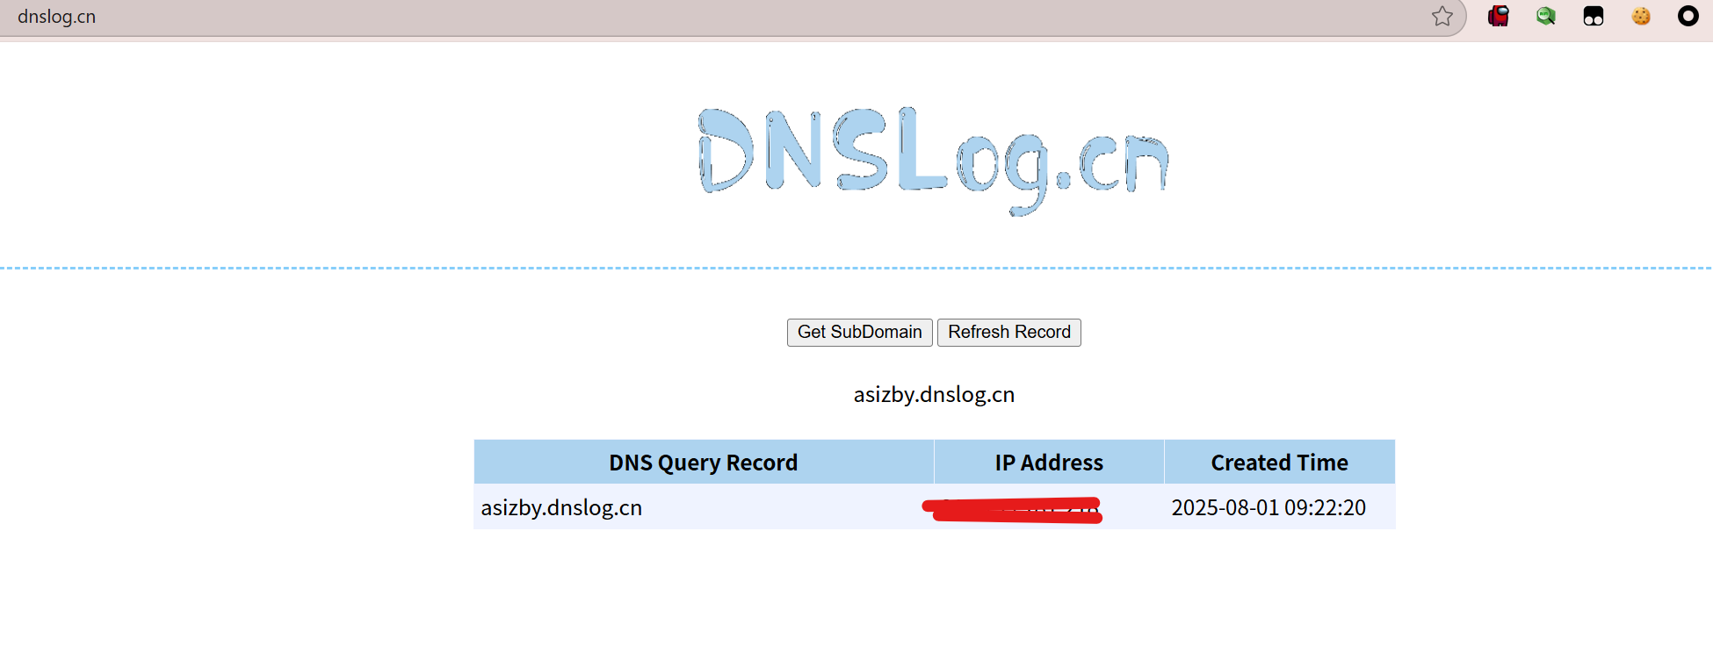1713x646 pixels.
Task: Select the asizby.dnslog.cn subdomain text above the table
Action: click(x=934, y=395)
